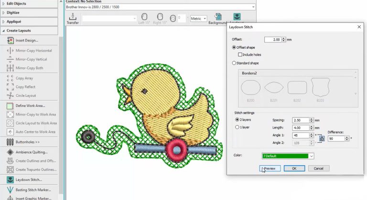
Task: Click the green 7 Default color swatch
Action: (x=285, y=156)
